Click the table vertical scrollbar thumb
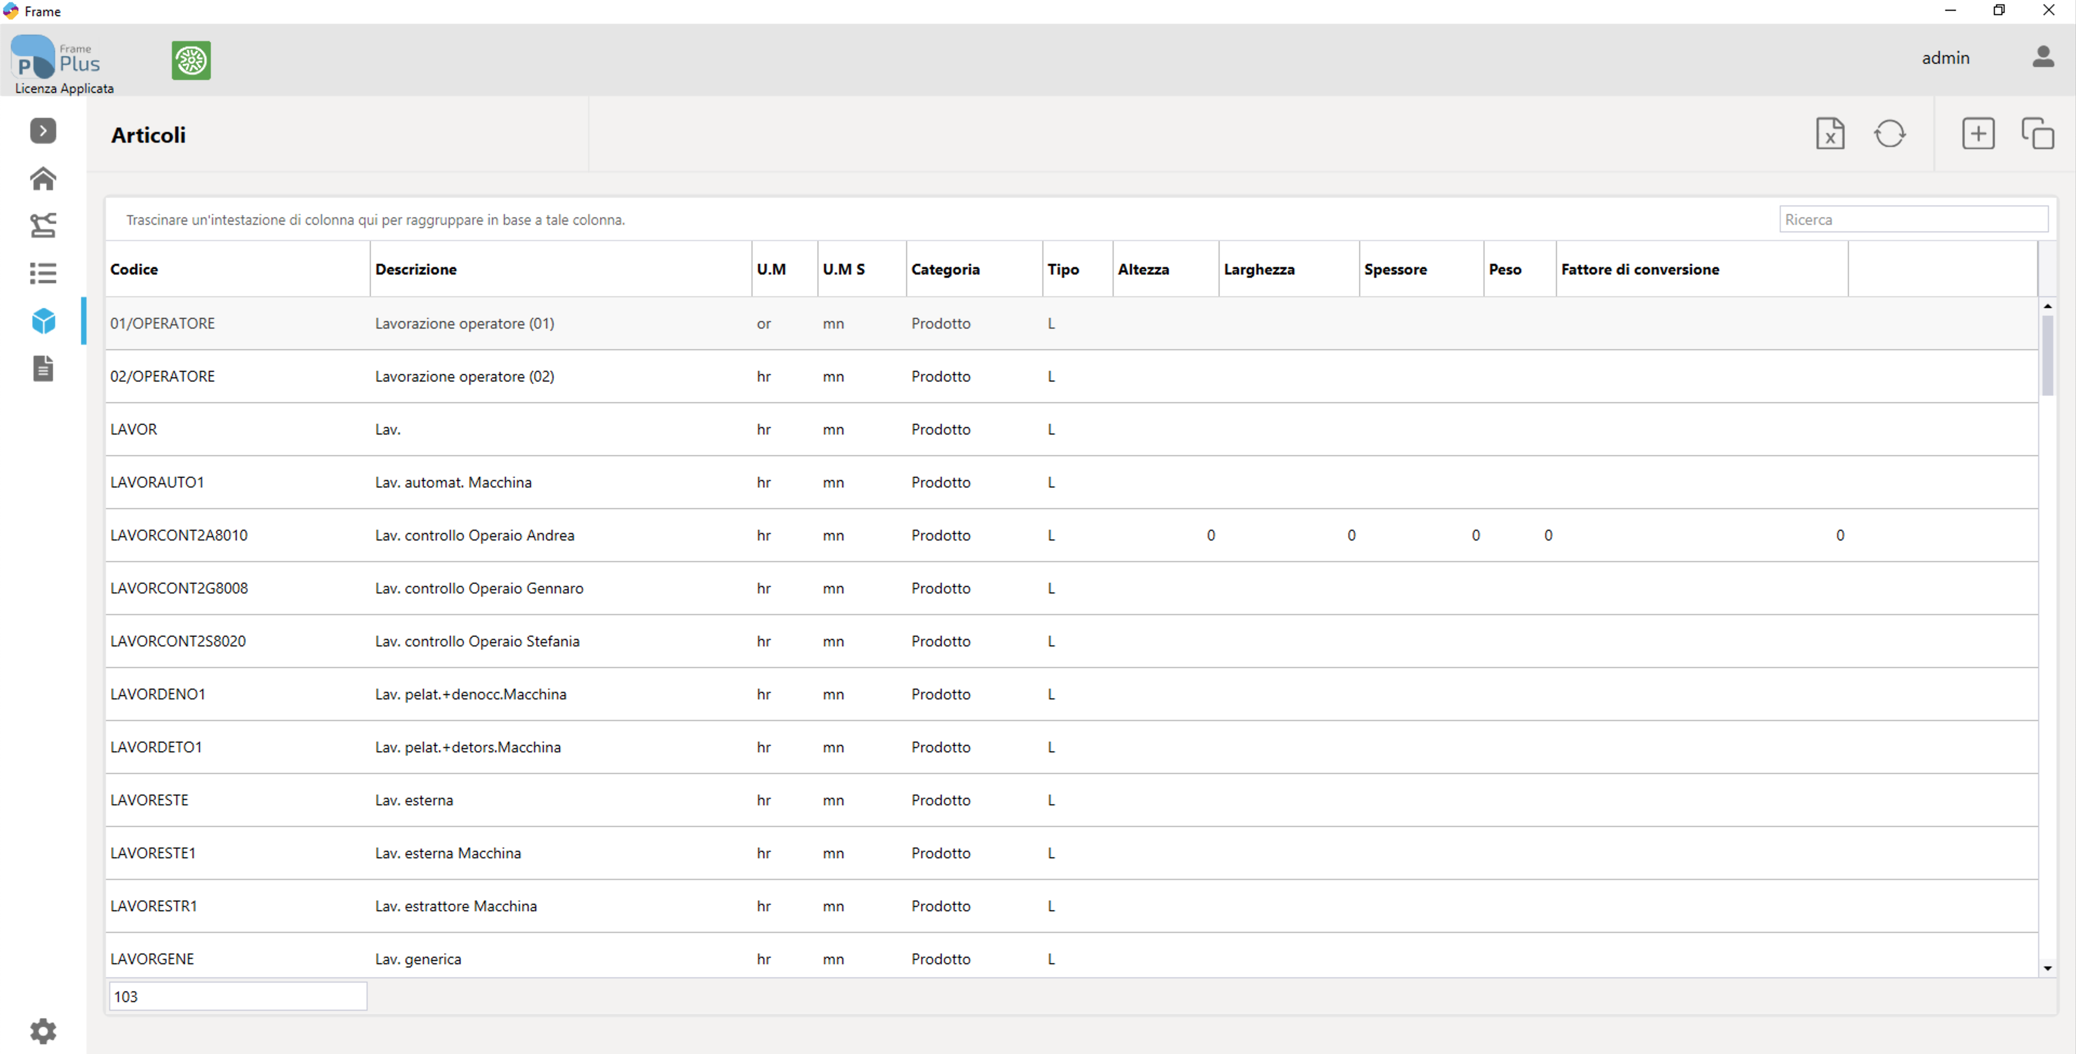 click(2047, 355)
